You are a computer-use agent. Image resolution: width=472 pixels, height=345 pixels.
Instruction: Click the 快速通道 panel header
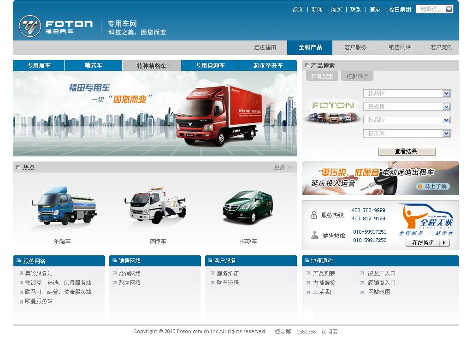click(380, 261)
